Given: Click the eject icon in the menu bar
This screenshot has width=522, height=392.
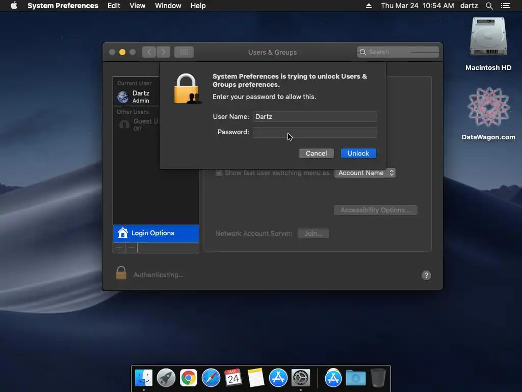Looking at the screenshot, I should pyautogui.click(x=369, y=6).
